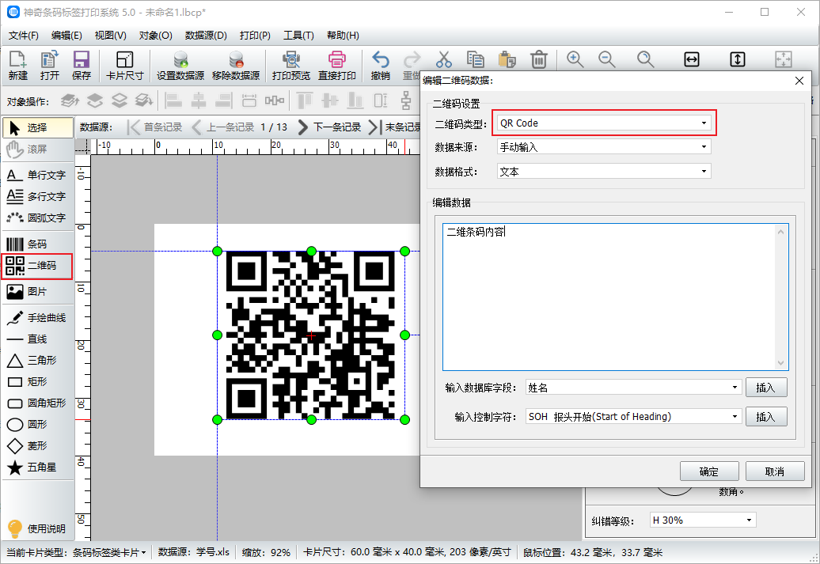Click the copy icon in toolbar

pos(475,59)
